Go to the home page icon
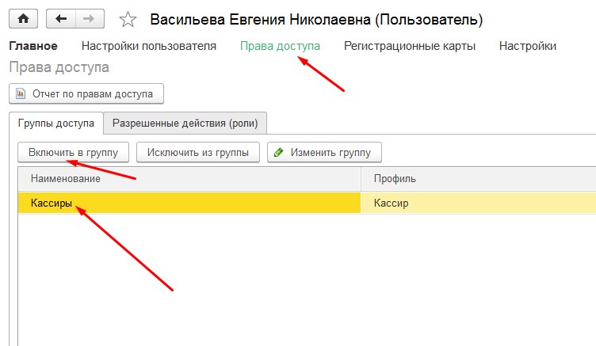 coord(23,19)
